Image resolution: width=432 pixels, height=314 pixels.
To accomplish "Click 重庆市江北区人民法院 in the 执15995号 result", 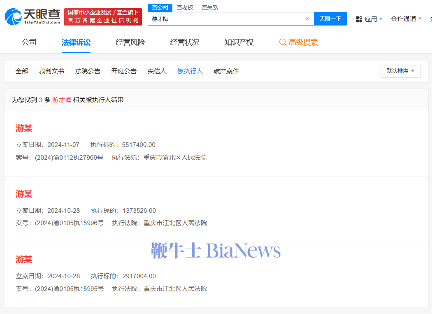I will [x=175, y=288].
